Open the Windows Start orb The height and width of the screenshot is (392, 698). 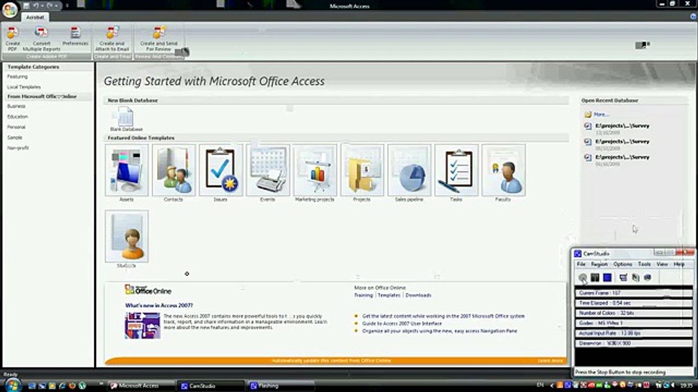point(13,385)
